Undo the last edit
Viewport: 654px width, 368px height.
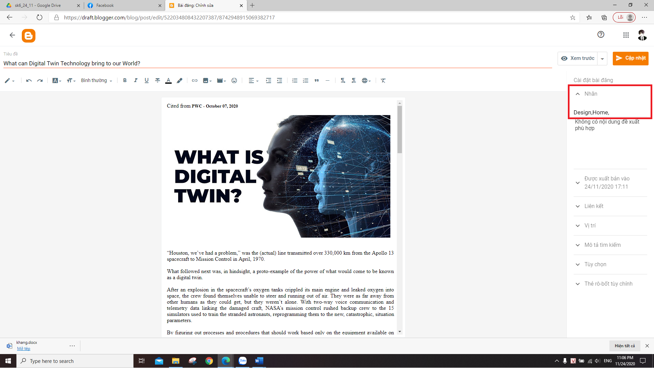[x=29, y=81]
